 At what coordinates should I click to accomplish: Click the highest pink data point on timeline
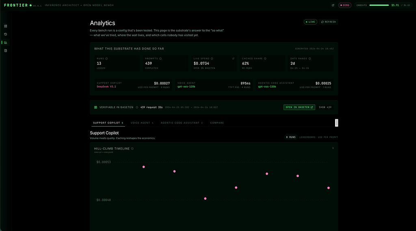coord(143,167)
